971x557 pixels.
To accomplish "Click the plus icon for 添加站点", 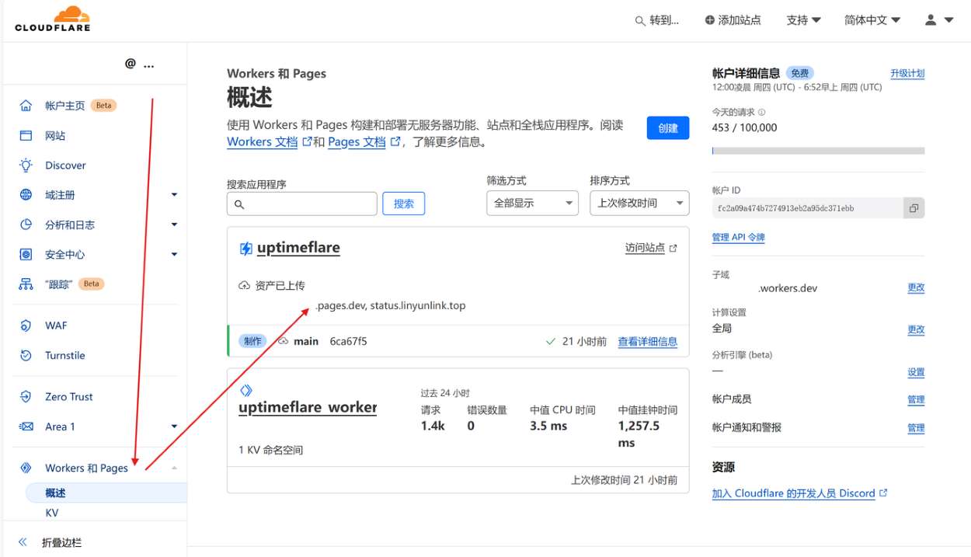I will [x=710, y=20].
